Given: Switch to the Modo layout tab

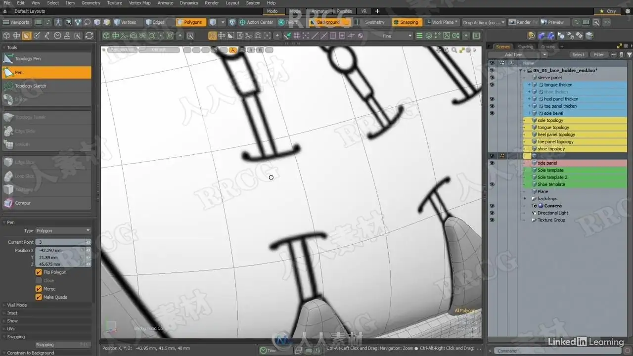Looking at the screenshot, I should [x=272, y=11].
